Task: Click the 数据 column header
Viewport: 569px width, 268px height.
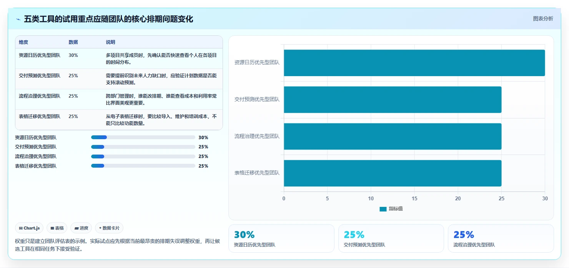Action: tap(73, 42)
